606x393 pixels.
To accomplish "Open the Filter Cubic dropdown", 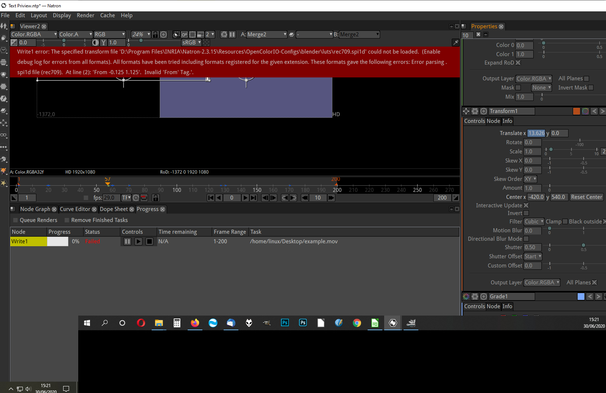I will coord(534,222).
